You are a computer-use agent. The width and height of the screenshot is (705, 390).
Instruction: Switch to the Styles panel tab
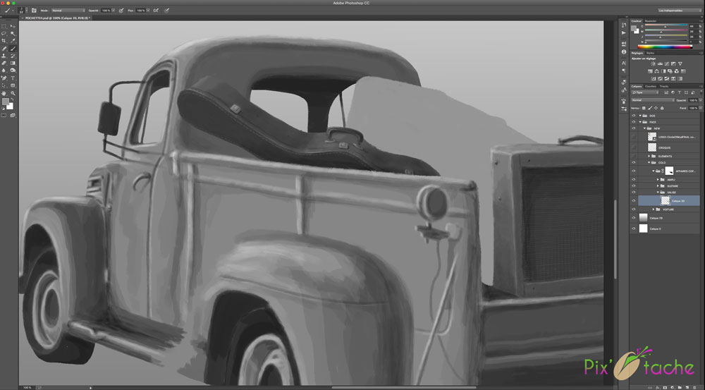coord(650,52)
